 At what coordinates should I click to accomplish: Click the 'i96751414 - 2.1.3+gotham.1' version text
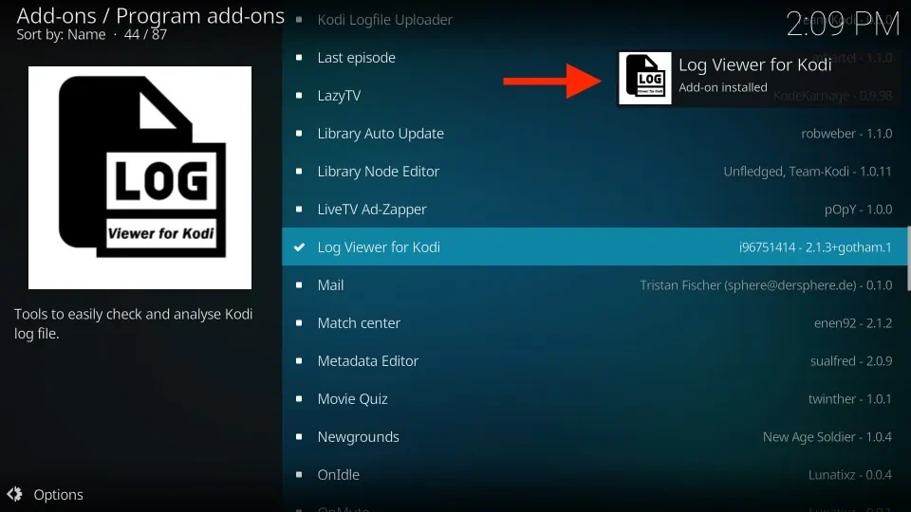[815, 247]
